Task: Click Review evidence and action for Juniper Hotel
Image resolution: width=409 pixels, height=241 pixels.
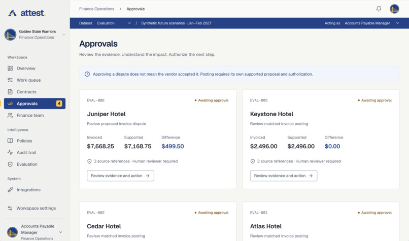Action: 120,176
